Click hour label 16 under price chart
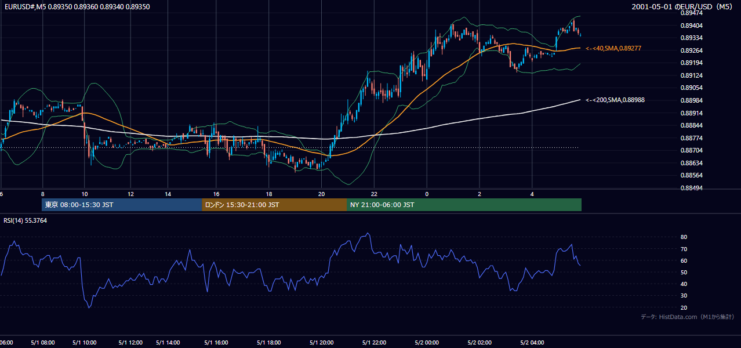741x348 pixels. pos(216,194)
